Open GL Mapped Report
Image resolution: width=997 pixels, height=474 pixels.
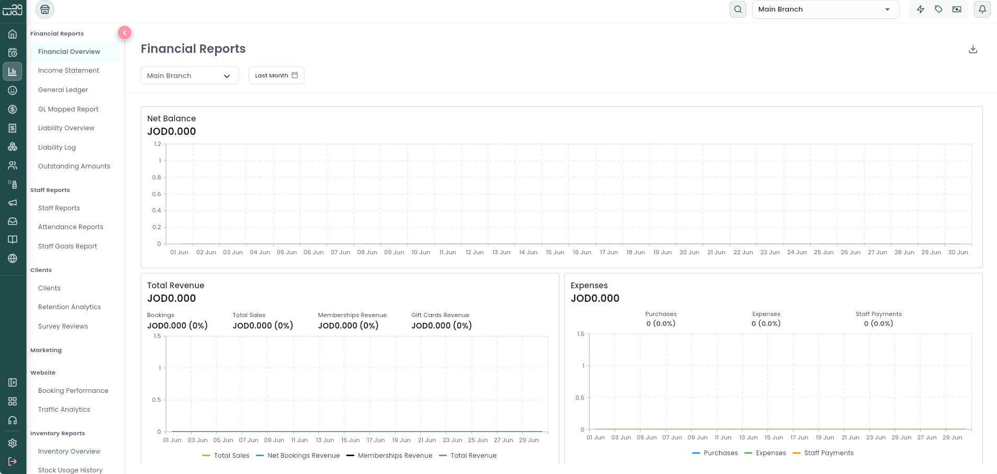tap(68, 109)
